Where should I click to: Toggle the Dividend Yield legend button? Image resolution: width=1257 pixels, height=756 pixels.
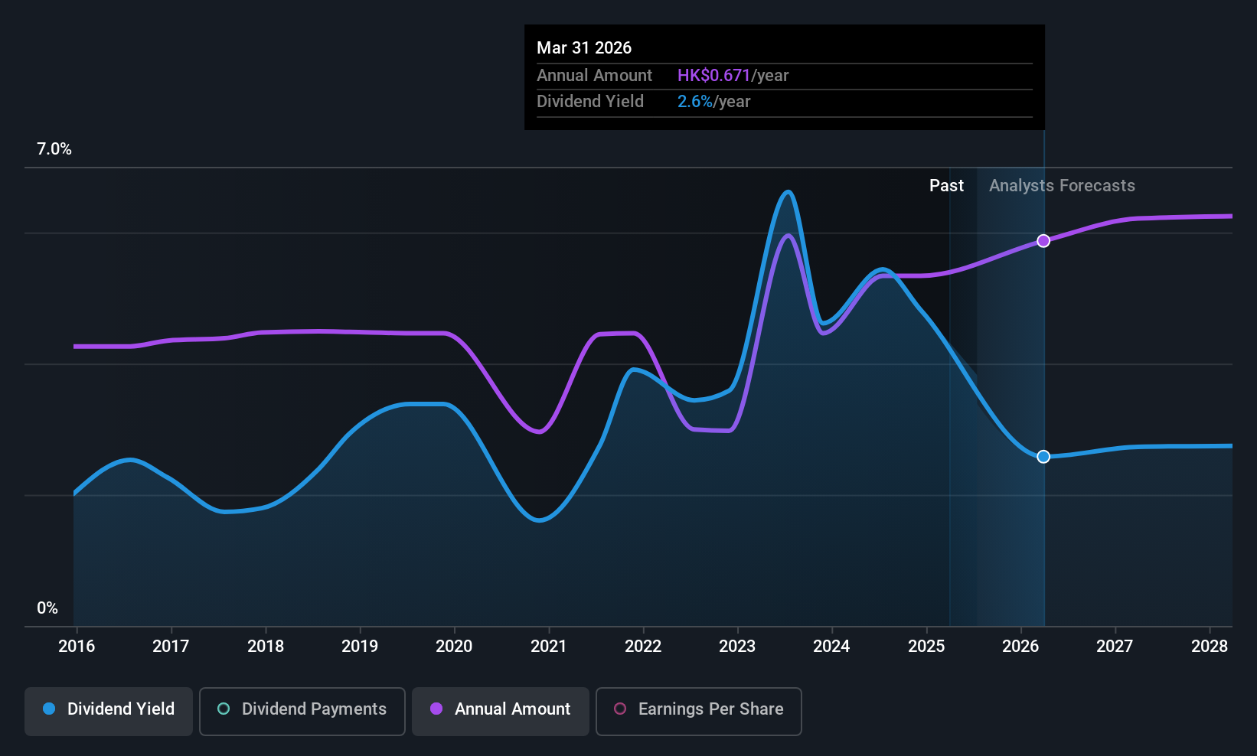coord(109,711)
